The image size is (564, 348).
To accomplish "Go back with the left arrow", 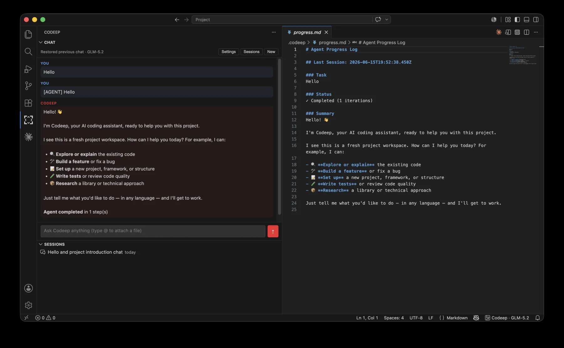I will tap(177, 20).
